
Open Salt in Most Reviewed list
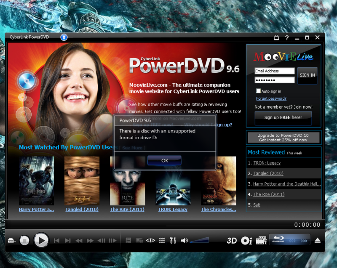(257, 205)
